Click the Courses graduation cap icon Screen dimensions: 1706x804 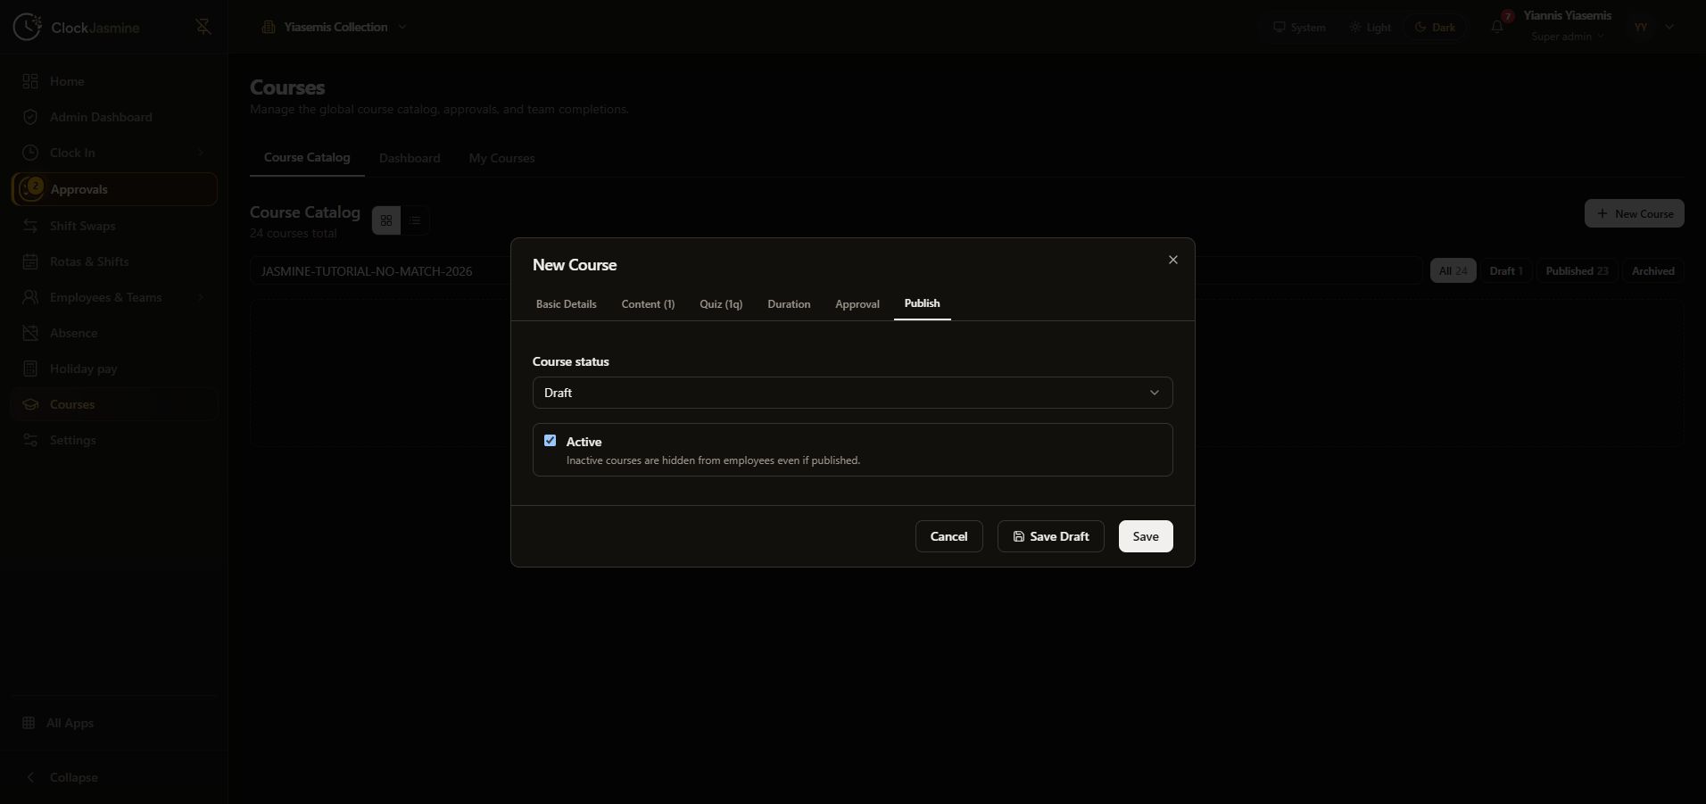point(30,404)
